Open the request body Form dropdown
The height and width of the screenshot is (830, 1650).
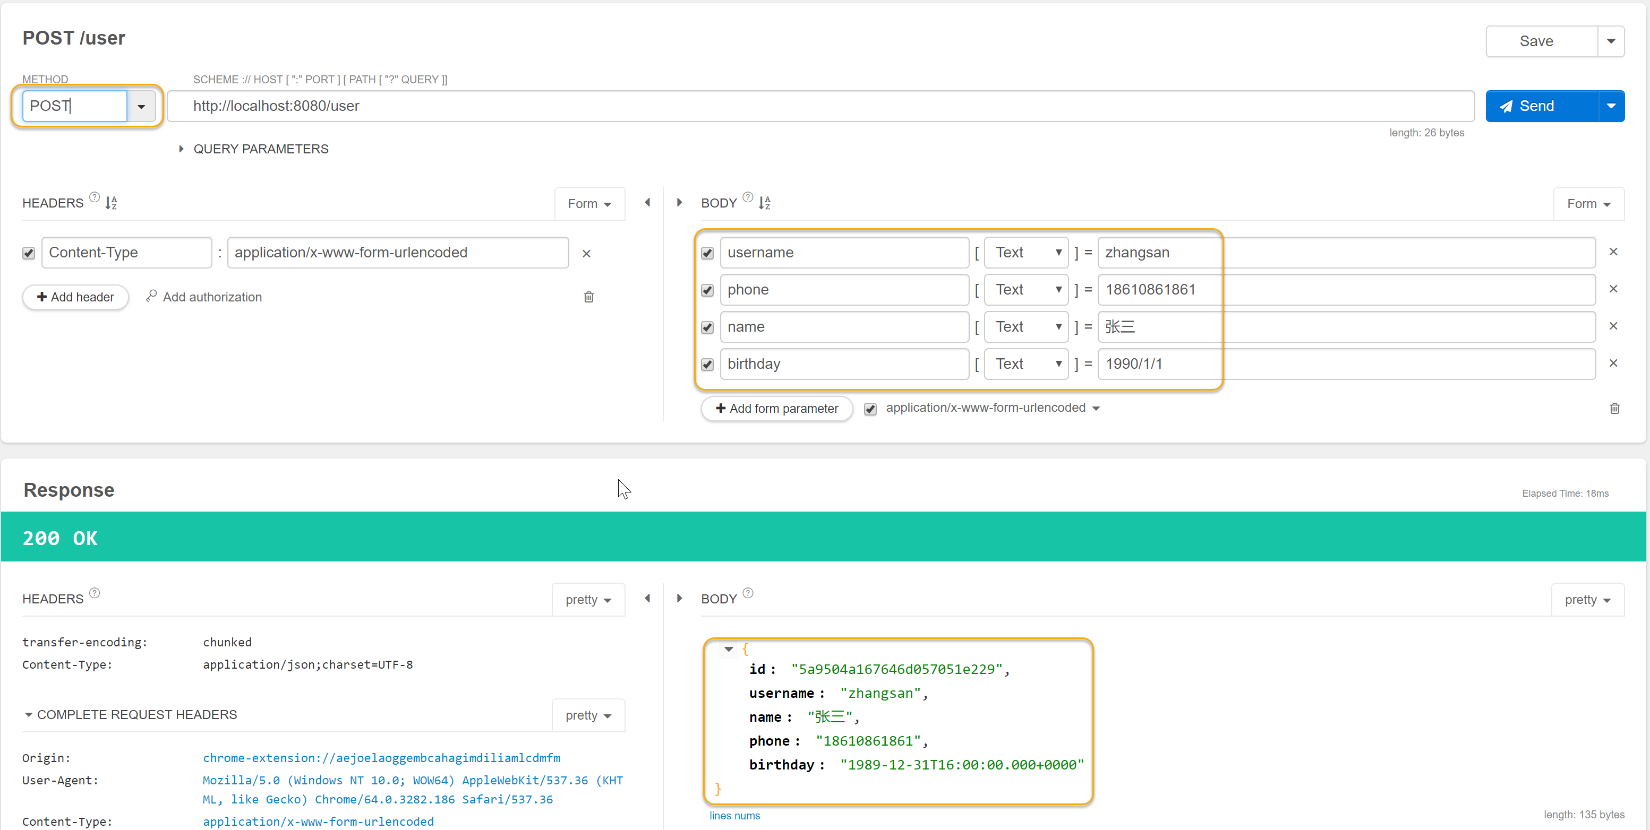pyautogui.click(x=1588, y=203)
